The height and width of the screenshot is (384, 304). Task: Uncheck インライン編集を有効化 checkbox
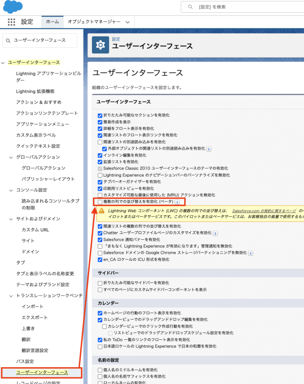click(100, 155)
